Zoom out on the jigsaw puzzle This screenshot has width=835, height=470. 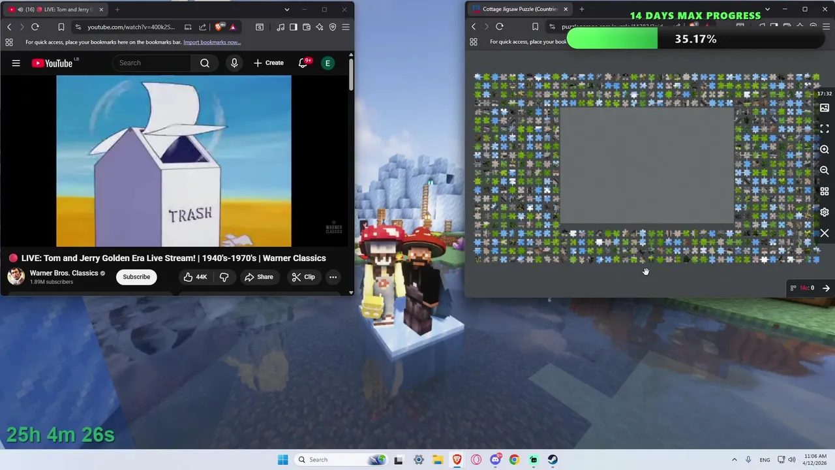[825, 170]
